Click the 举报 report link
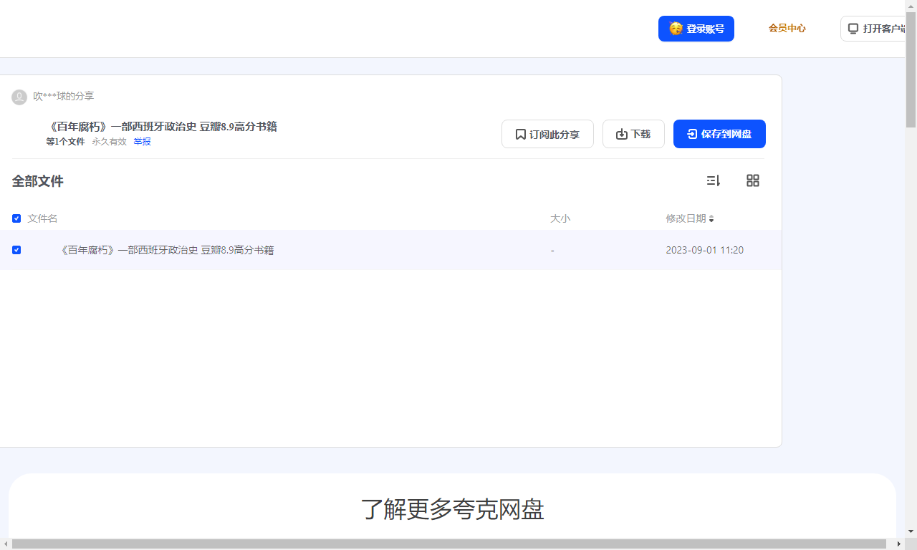Screen dimensions: 917x550 point(142,142)
